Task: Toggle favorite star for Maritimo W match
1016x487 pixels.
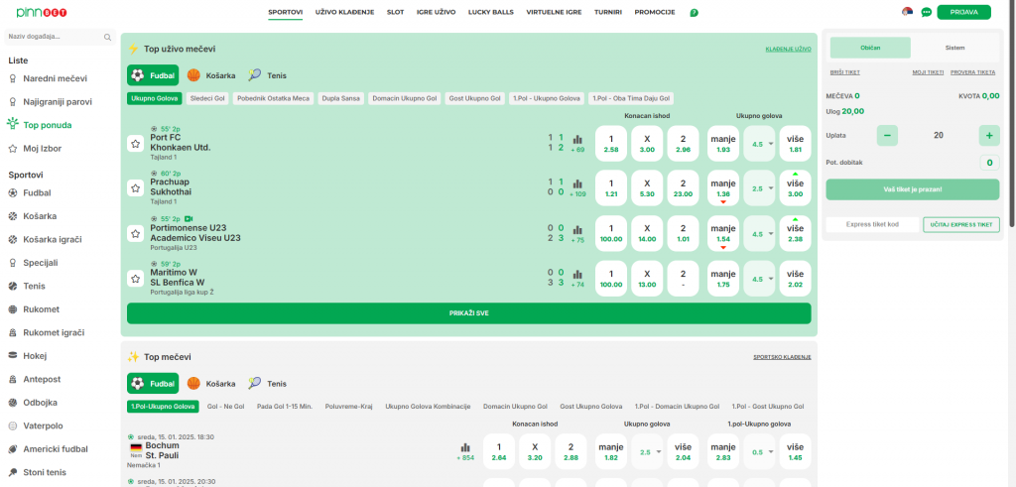Action: pyautogui.click(x=135, y=279)
